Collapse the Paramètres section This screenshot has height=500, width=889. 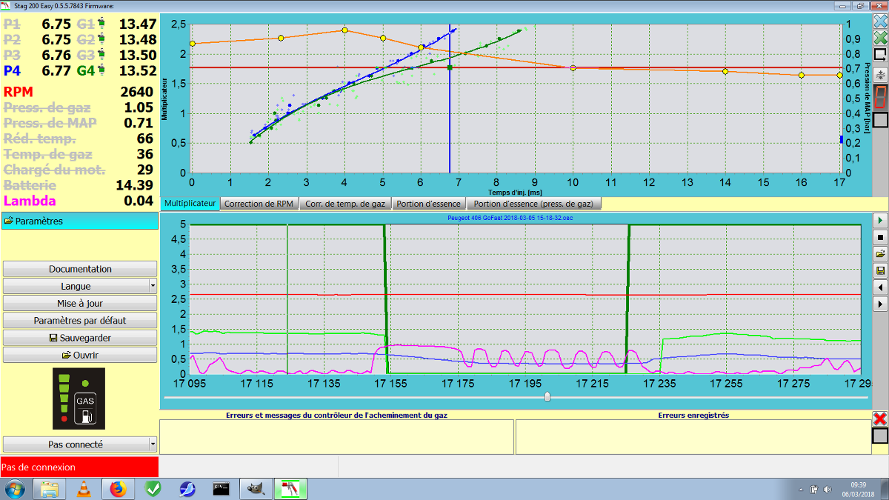[79, 221]
